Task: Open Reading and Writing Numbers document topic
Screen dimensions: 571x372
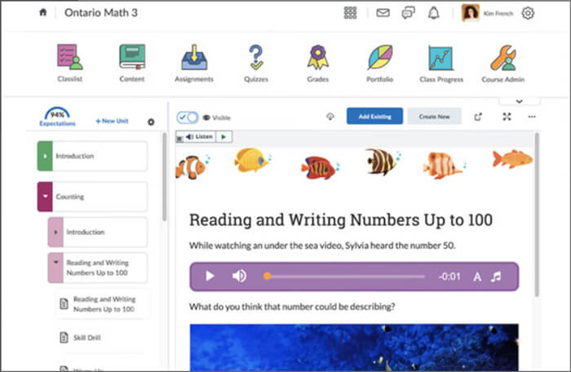Action: pos(103,303)
